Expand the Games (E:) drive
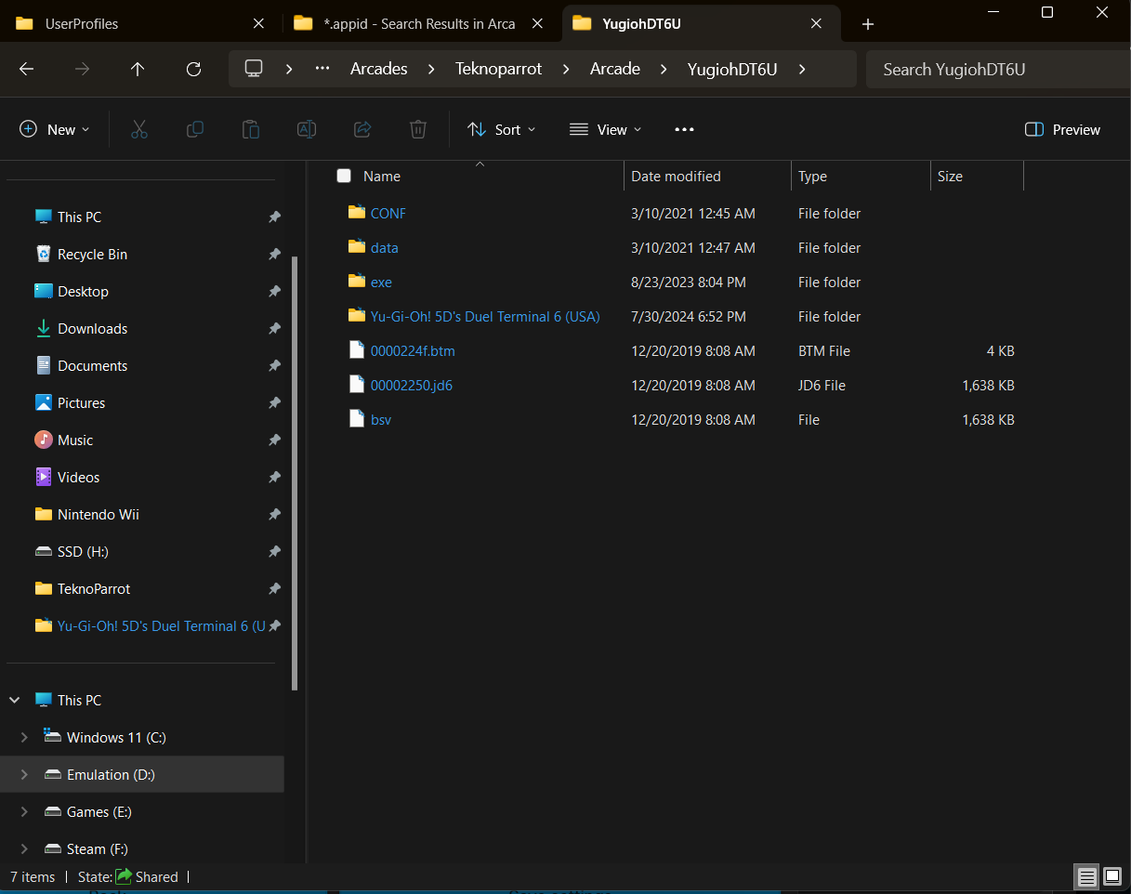1131x894 pixels. tap(24, 811)
